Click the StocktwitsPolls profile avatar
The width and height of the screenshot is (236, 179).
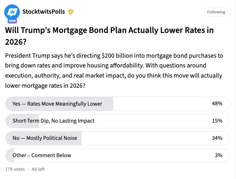tap(12, 12)
